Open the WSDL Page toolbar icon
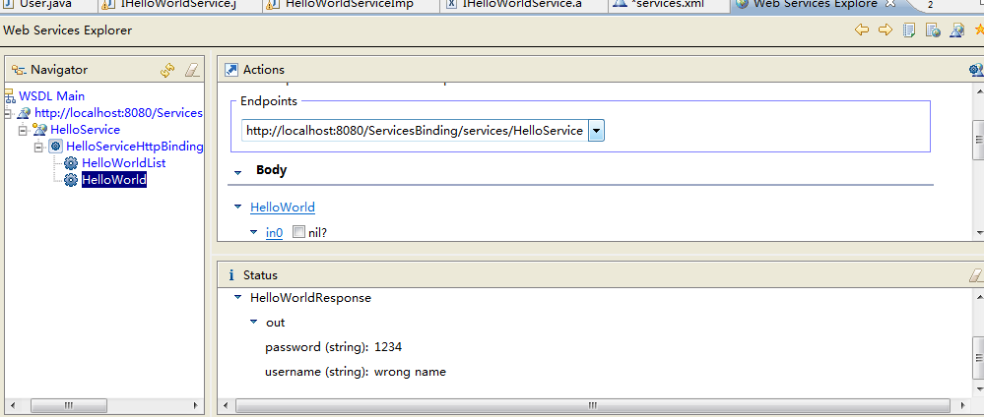The image size is (984, 417). click(956, 30)
